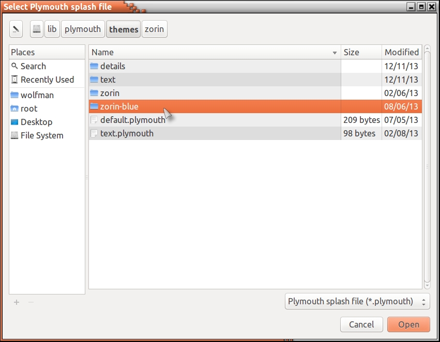Screen dimensions: 440x342
Task: Open the root home folder bookmark
Action: 29,108
